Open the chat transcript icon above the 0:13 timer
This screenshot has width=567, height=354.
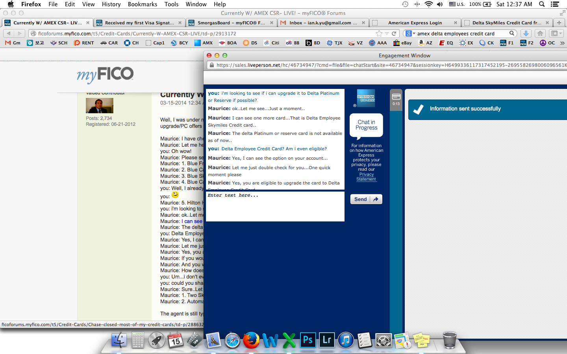tap(396, 96)
